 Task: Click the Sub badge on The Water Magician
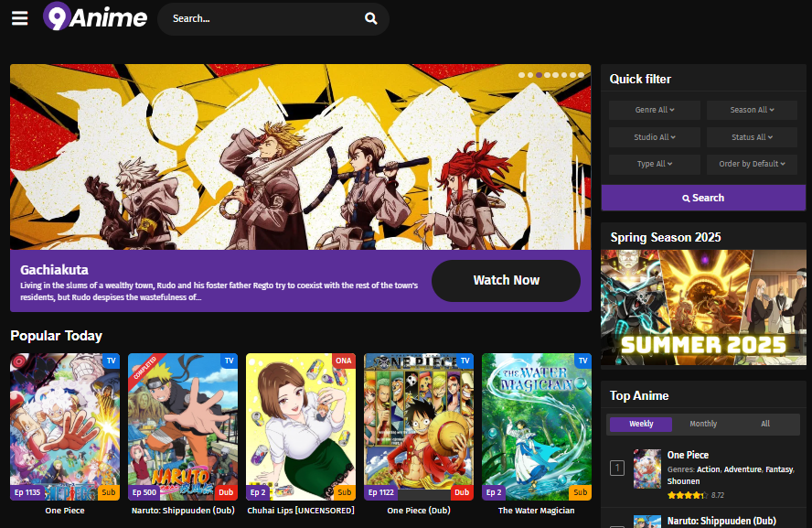(580, 492)
